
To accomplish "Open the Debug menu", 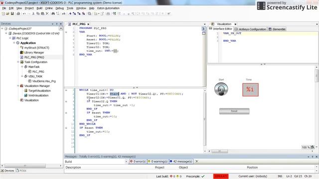I will [60, 8].
